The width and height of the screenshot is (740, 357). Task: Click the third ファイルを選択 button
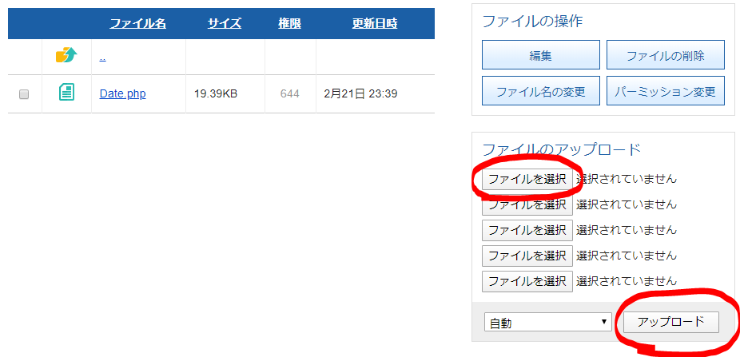(x=527, y=230)
